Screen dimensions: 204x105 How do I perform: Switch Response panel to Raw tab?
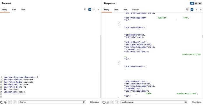click(116, 10)
